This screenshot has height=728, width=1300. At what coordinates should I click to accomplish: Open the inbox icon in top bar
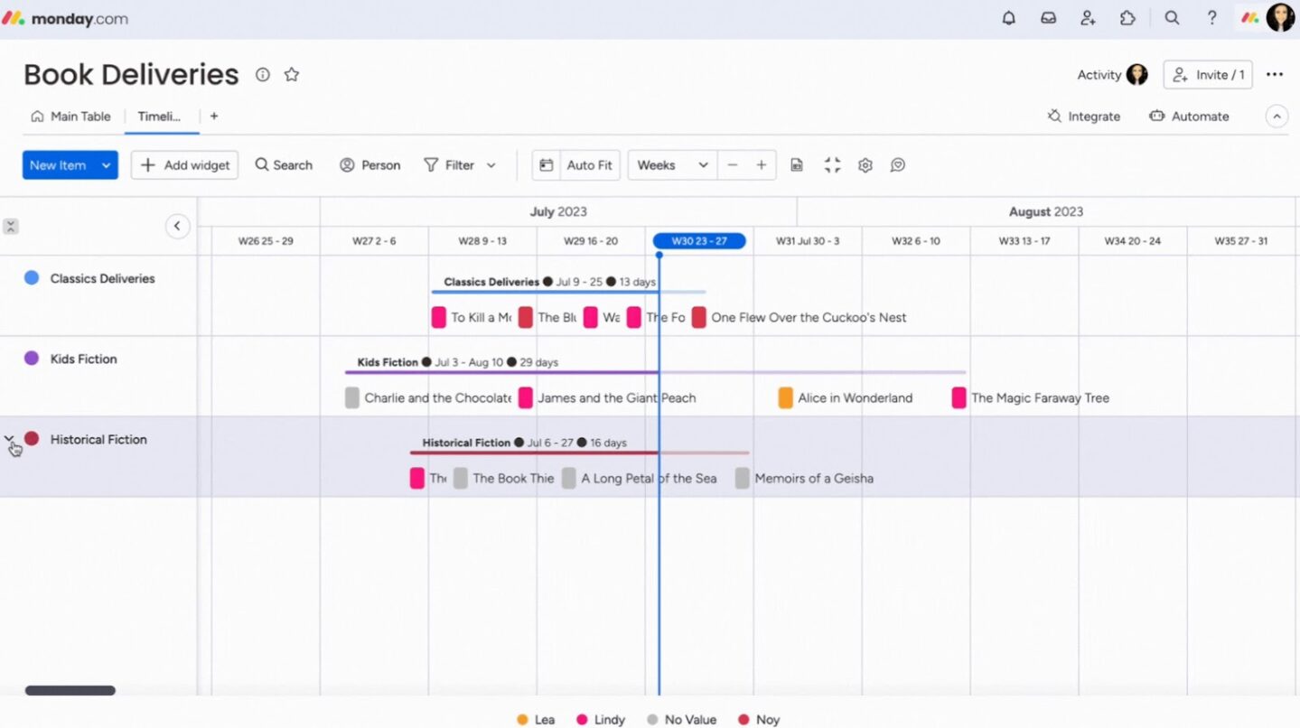(x=1049, y=17)
